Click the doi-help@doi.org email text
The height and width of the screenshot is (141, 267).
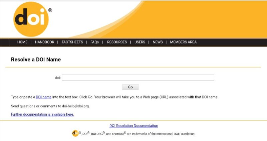[76, 106]
